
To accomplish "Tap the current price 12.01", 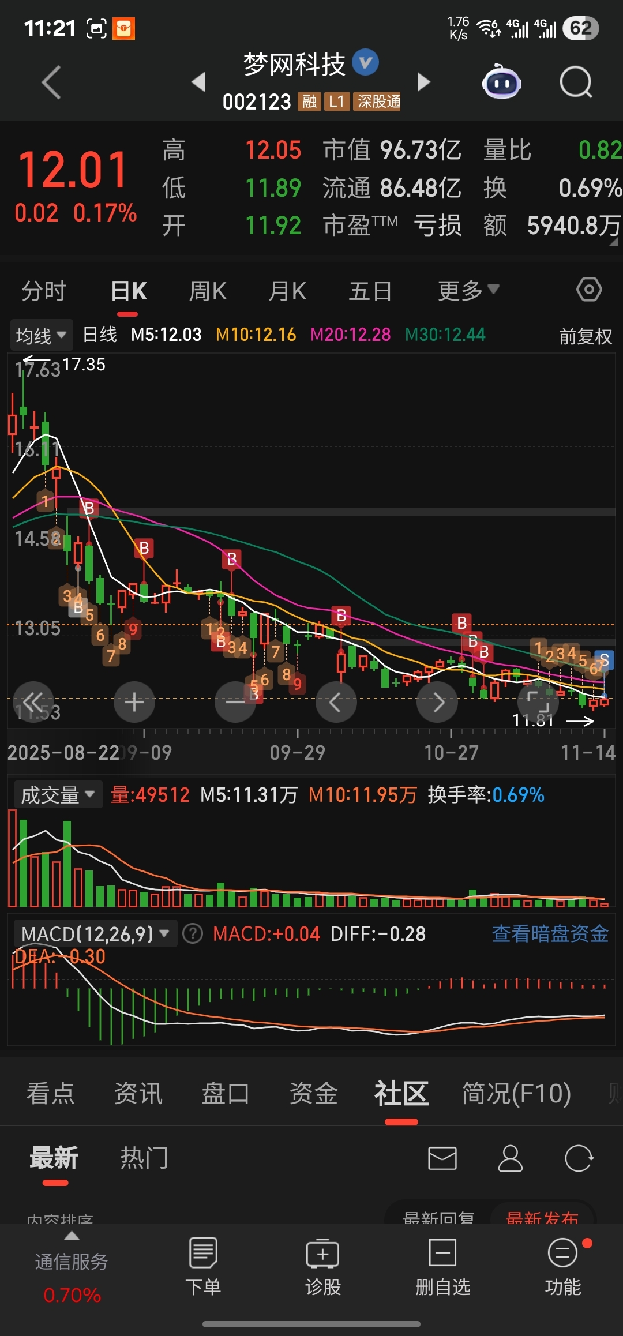I will point(73,170).
